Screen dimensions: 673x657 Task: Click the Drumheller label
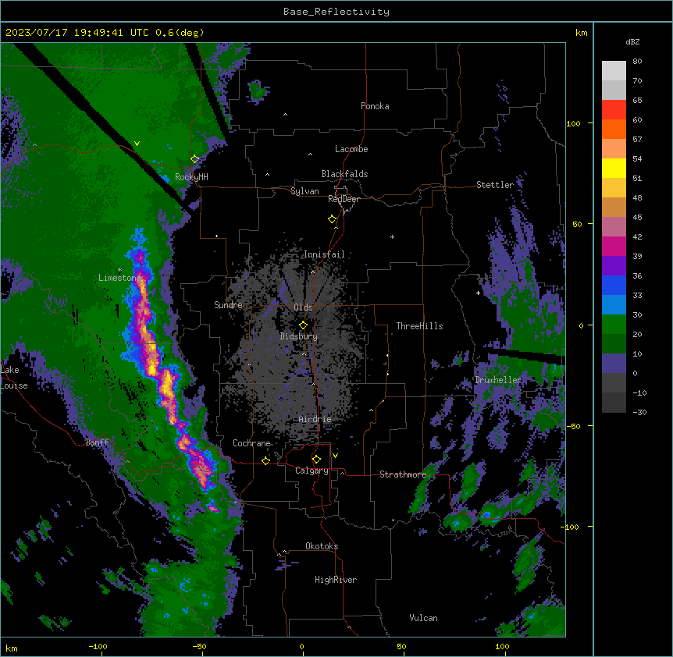point(498,380)
